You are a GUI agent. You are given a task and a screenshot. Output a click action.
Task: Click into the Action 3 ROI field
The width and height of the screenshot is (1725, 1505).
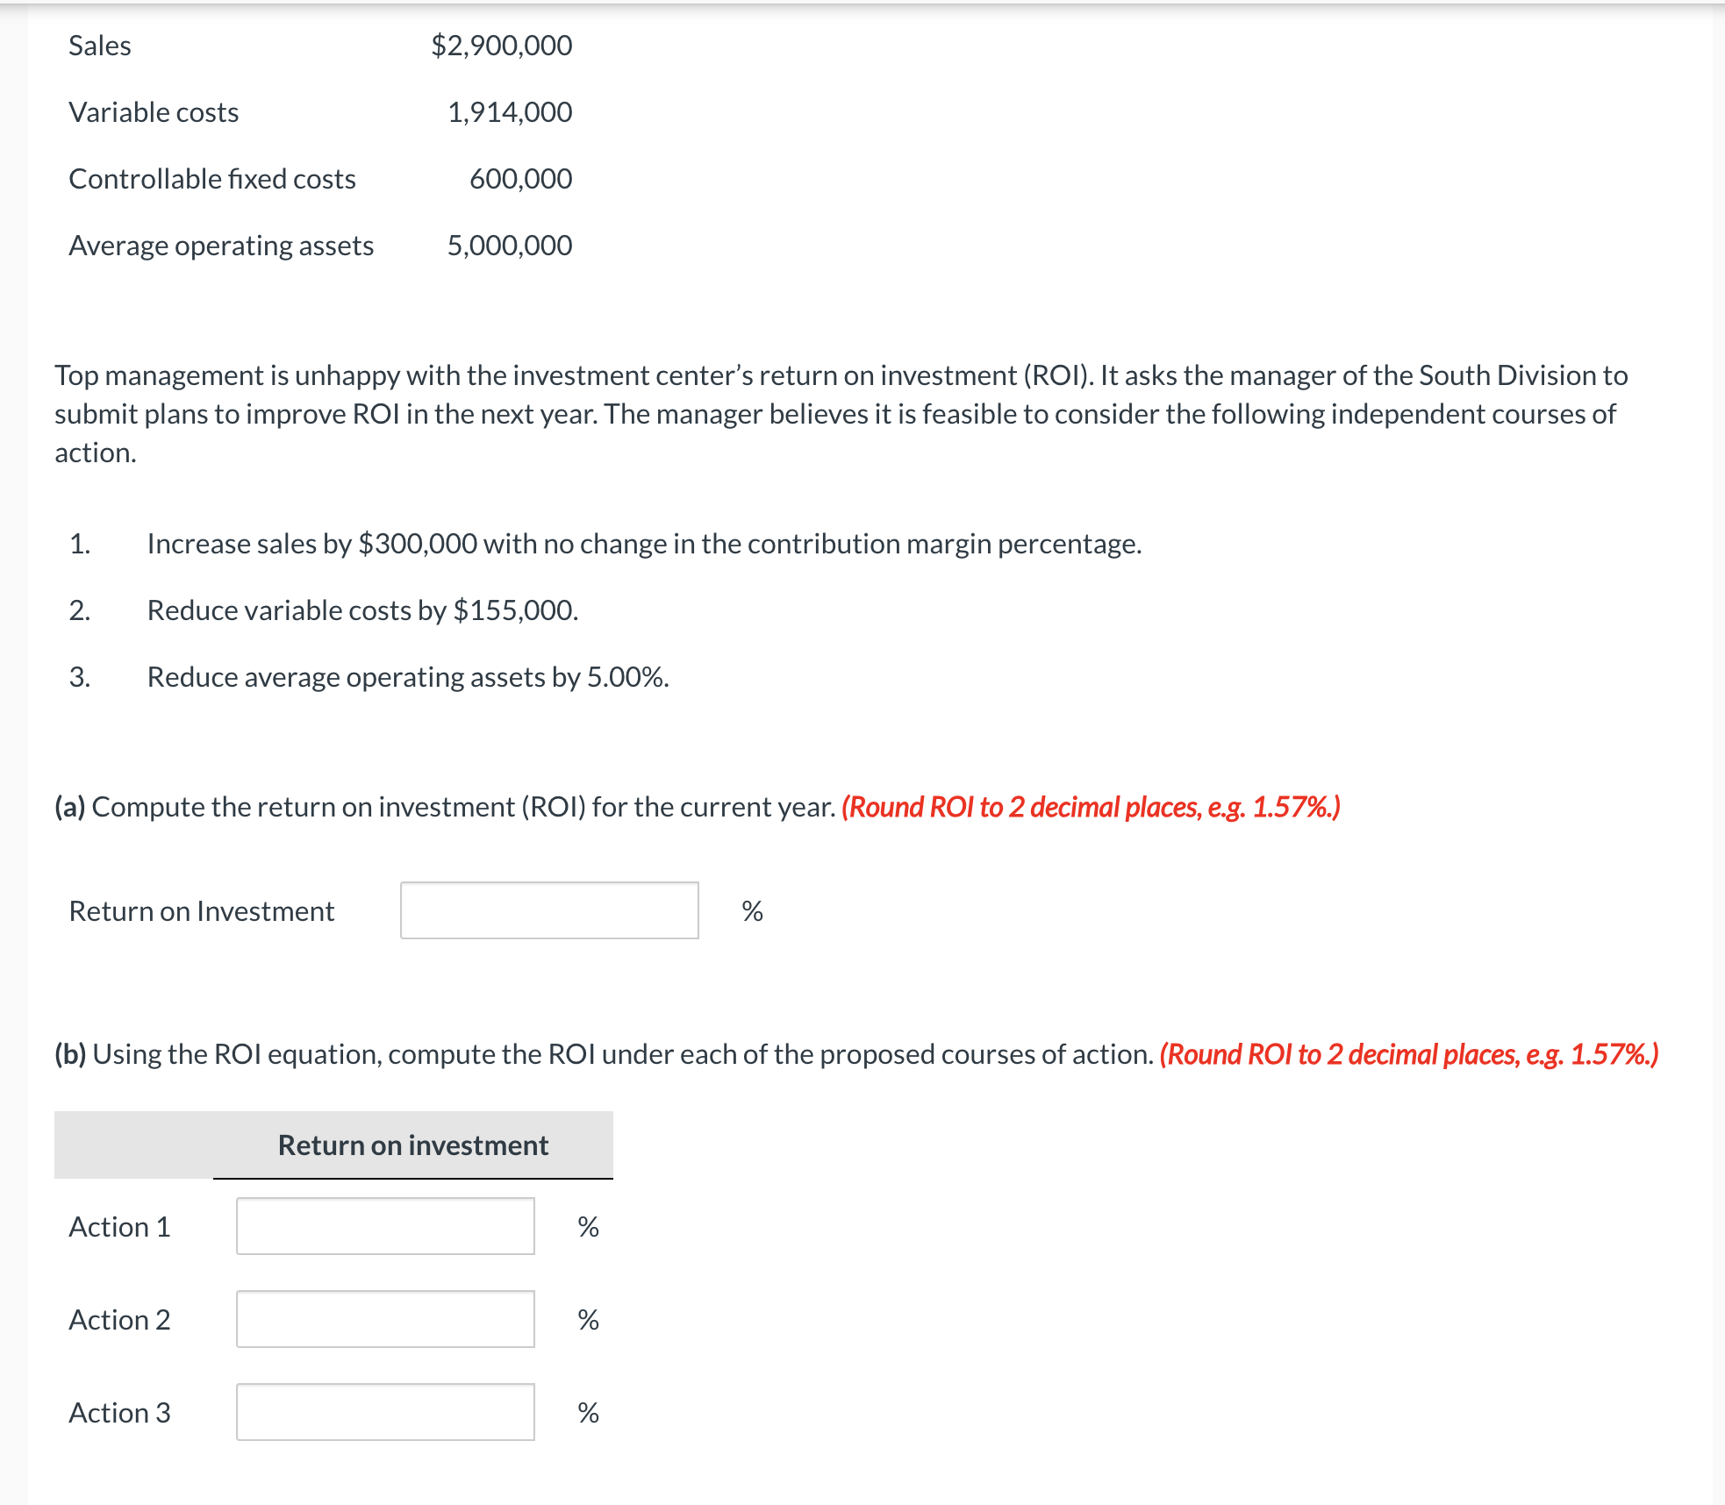click(385, 1412)
